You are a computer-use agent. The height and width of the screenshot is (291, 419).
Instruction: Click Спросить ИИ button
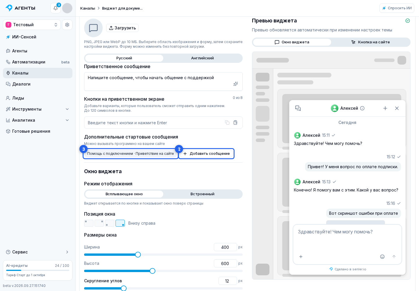397,8
